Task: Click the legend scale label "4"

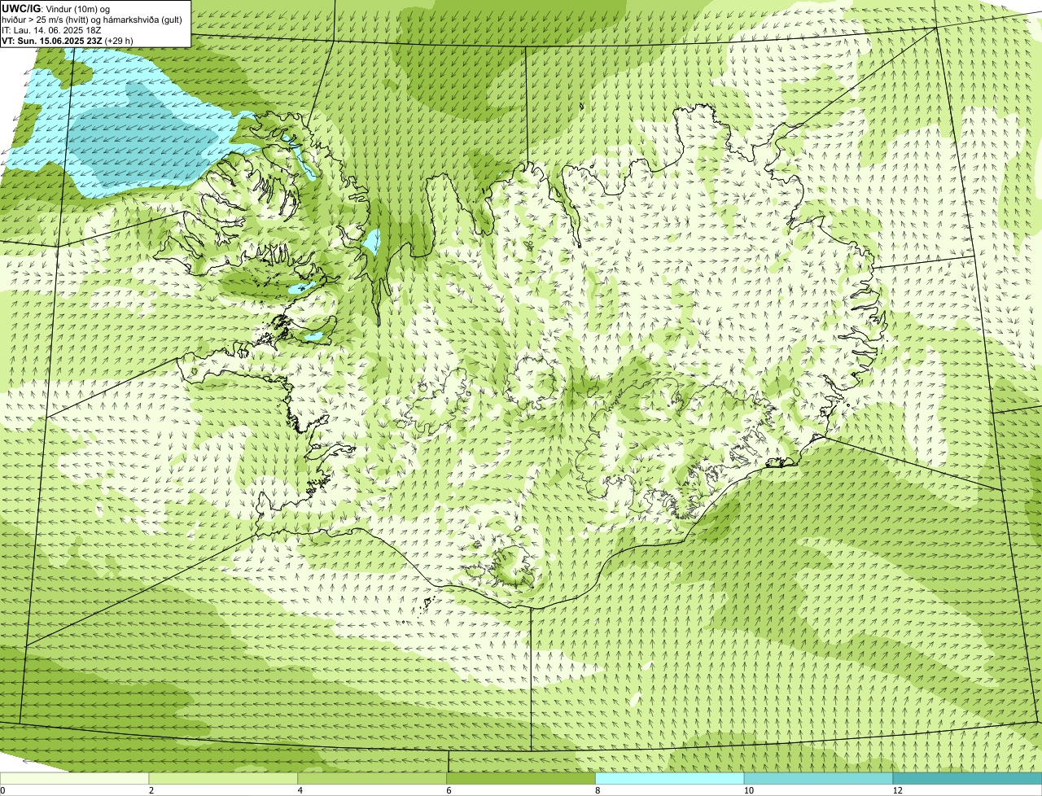Action: click(x=300, y=790)
